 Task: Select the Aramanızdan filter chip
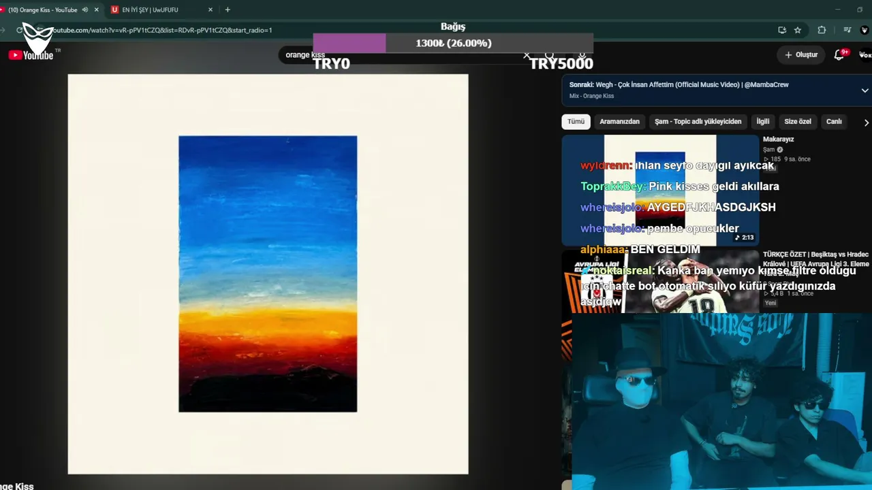click(619, 122)
